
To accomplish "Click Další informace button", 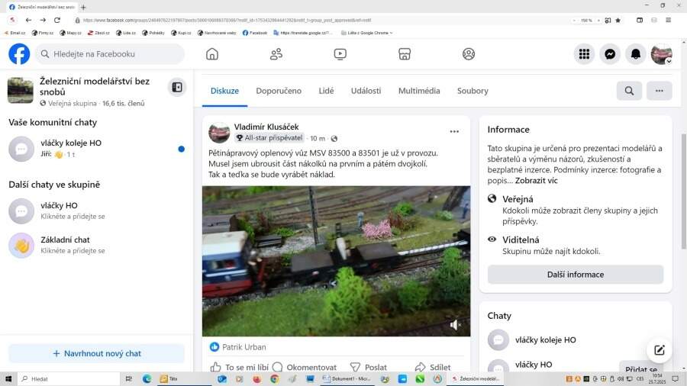I will pos(576,275).
